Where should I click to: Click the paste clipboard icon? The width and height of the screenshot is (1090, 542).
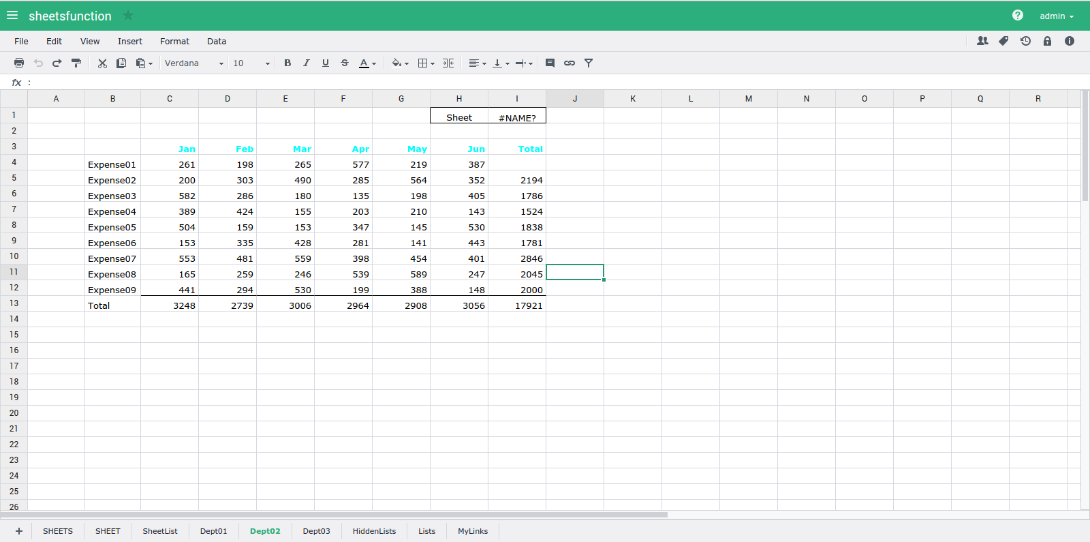pos(140,63)
